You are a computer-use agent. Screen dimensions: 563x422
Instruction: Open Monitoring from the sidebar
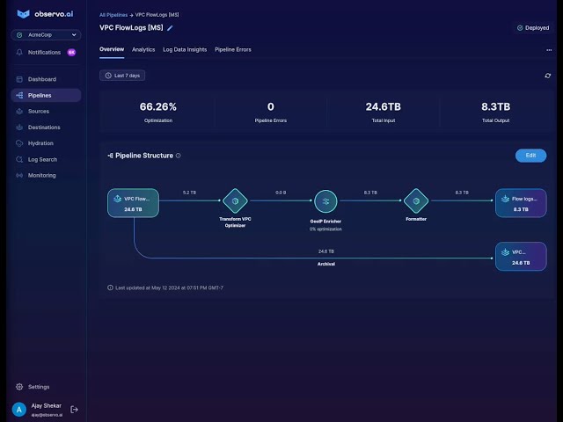click(46, 176)
